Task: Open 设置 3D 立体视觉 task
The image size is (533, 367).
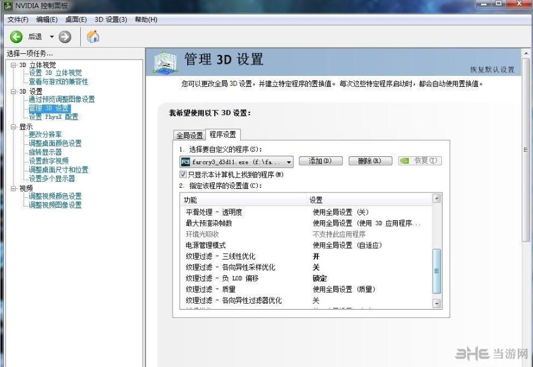Action: pyautogui.click(x=55, y=72)
